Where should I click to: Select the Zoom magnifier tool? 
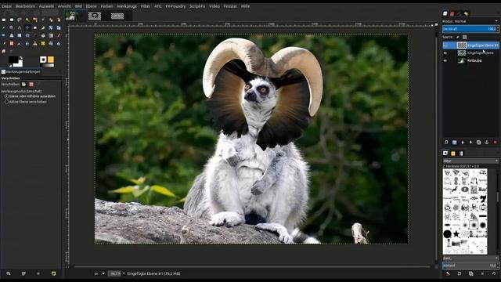[12, 28]
